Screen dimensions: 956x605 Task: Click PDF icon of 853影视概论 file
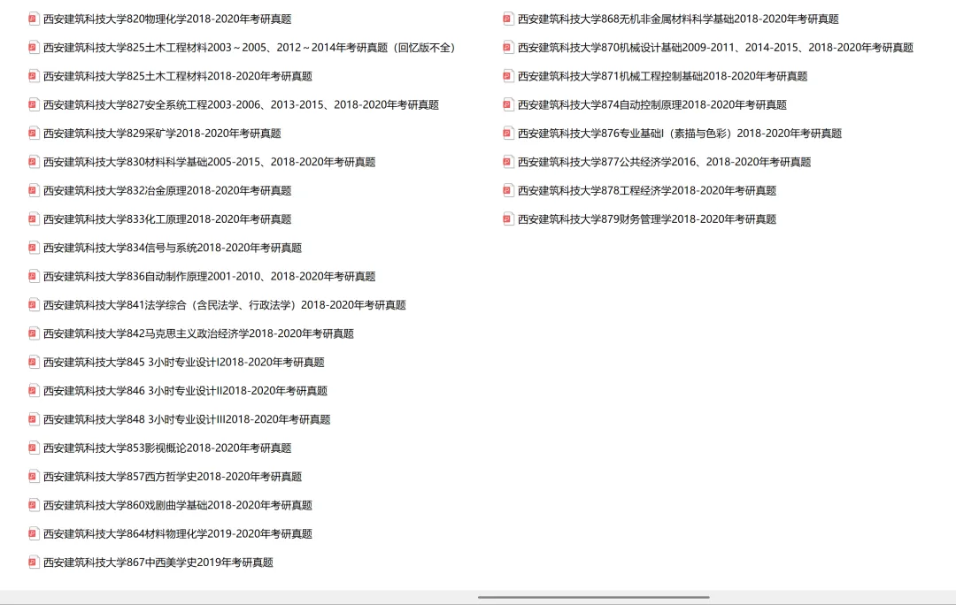[x=33, y=448]
